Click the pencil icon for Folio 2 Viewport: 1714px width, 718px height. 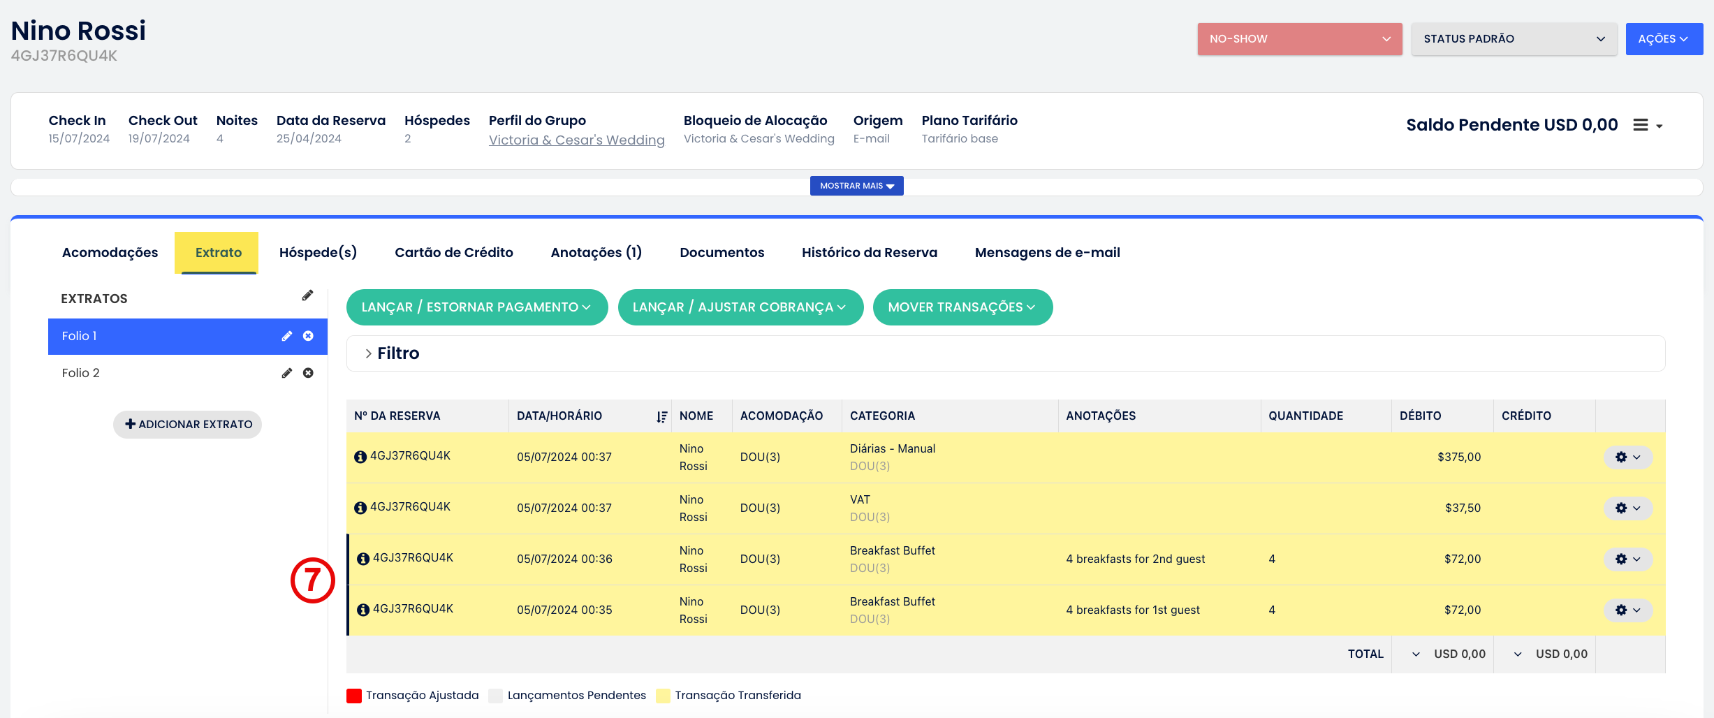pyautogui.click(x=286, y=373)
